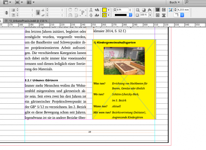The width and height of the screenshot is (206, 150).
Task: Click the label 'Wo tun?'
Action: [99, 94]
